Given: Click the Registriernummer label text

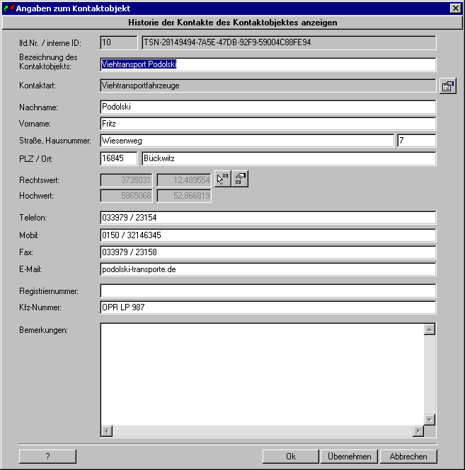Looking at the screenshot, I should tap(49, 291).
